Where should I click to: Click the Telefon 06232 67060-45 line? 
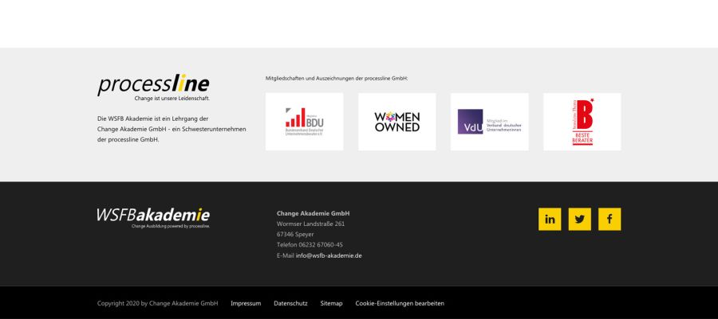310,245
